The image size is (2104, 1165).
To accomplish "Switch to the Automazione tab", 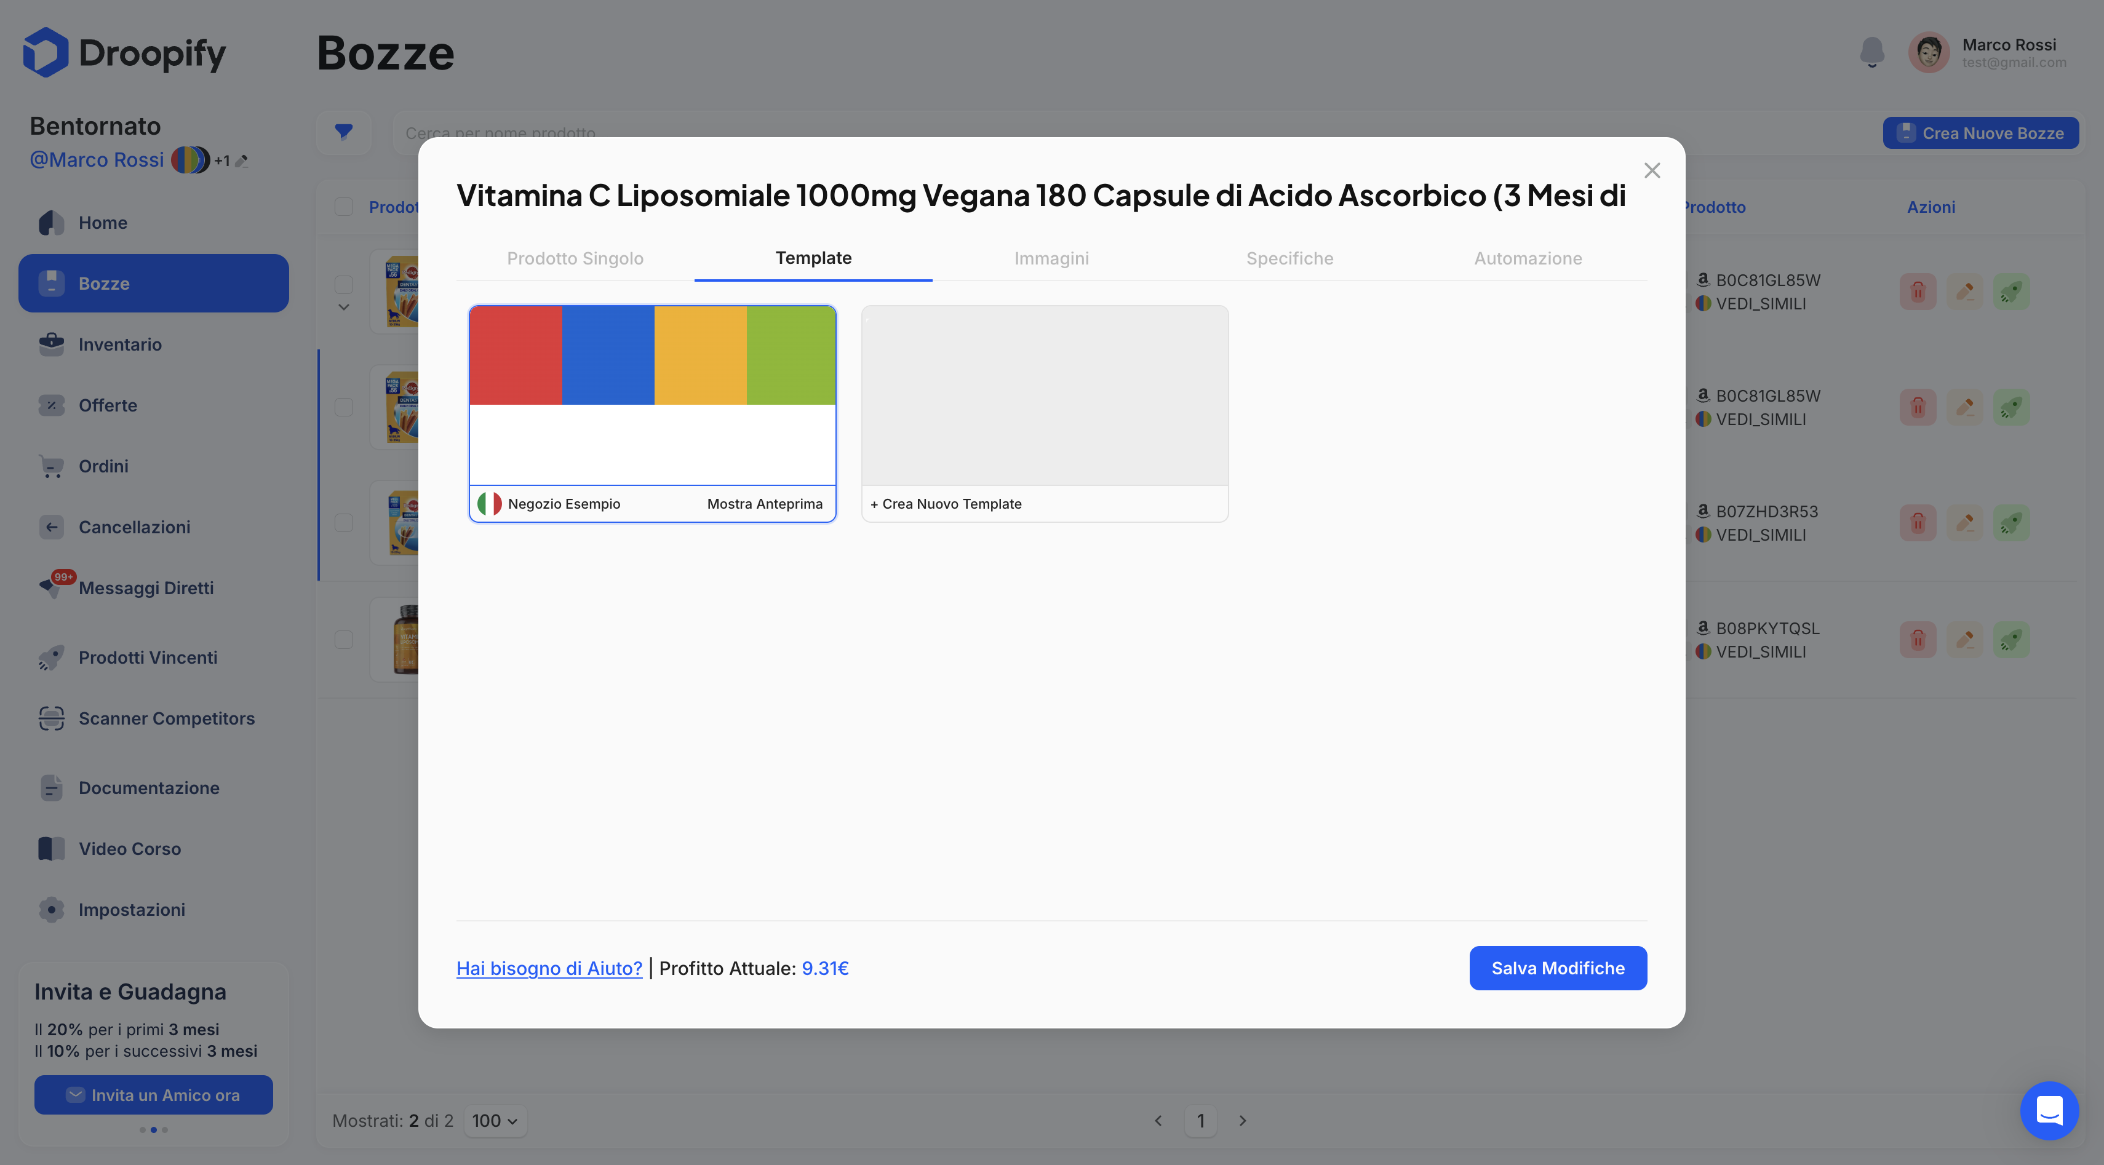I will [x=1528, y=258].
